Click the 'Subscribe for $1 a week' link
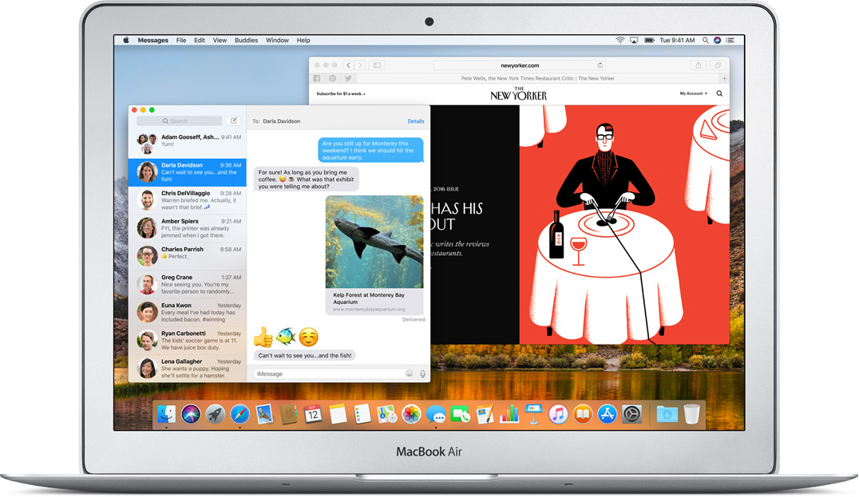The height and width of the screenshot is (497, 859). [341, 94]
